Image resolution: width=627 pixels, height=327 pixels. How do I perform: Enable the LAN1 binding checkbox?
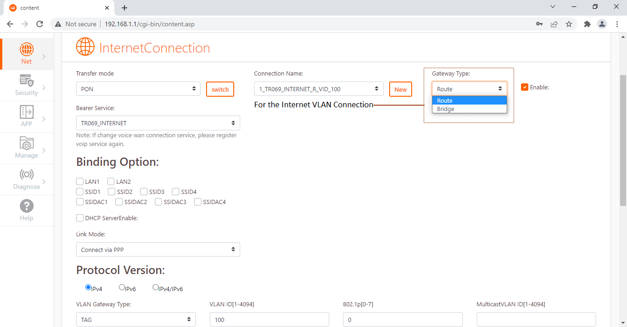(79, 181)
